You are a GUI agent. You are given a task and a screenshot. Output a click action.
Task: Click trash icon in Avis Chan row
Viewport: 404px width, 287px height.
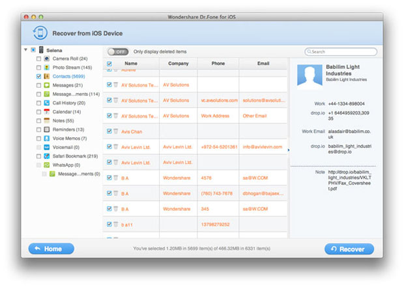pos(116,131)
